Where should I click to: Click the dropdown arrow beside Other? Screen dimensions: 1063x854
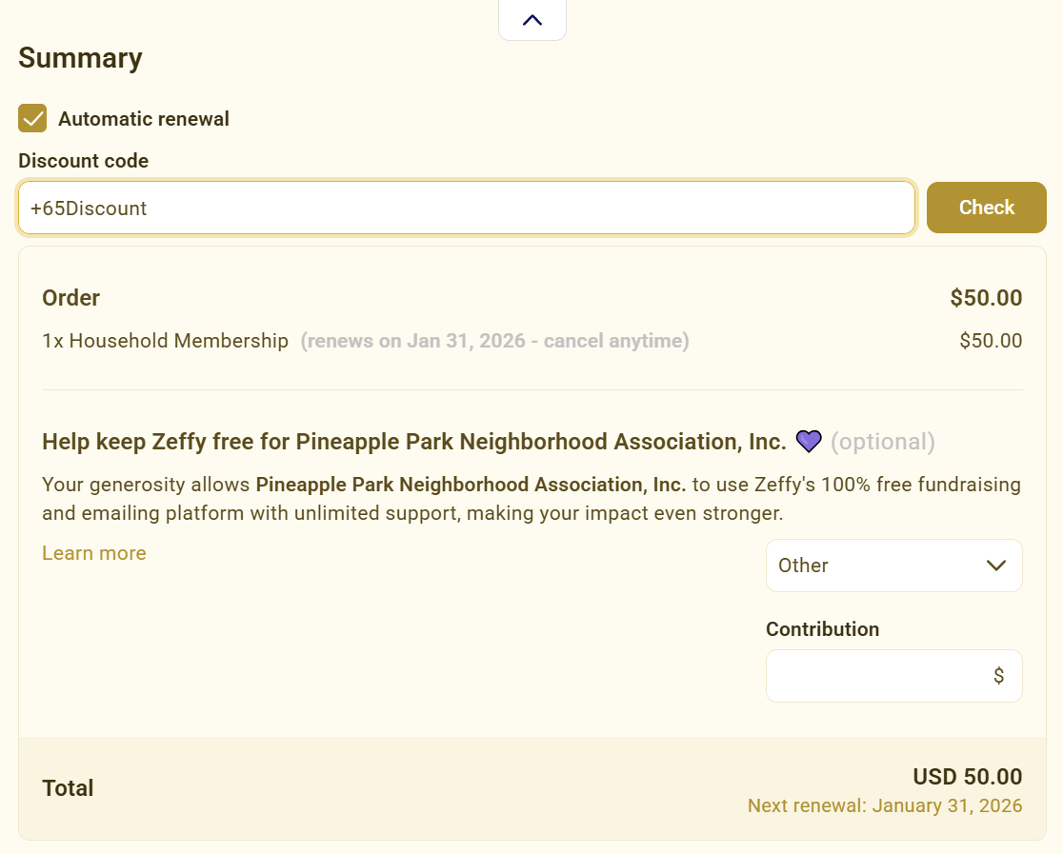coord(996,566)
